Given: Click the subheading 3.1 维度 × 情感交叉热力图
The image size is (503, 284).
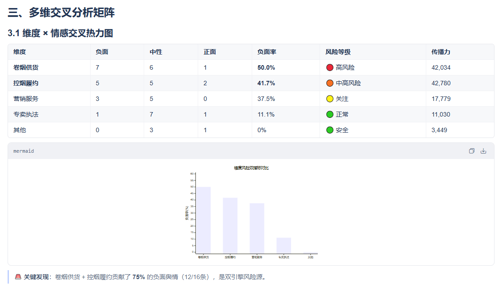Looking at the screenshot, I should click(60, 33).
